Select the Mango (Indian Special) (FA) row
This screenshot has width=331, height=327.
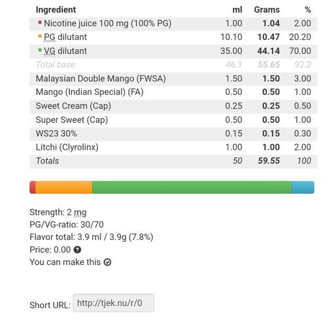tap(173, 92)
